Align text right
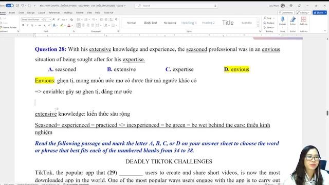 tap(88, 25)
